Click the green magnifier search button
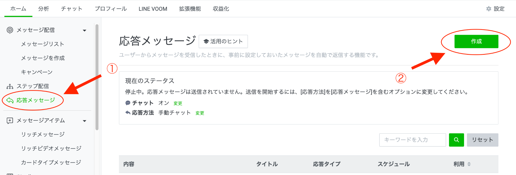 pyautogui.click(x=456, y=140)
